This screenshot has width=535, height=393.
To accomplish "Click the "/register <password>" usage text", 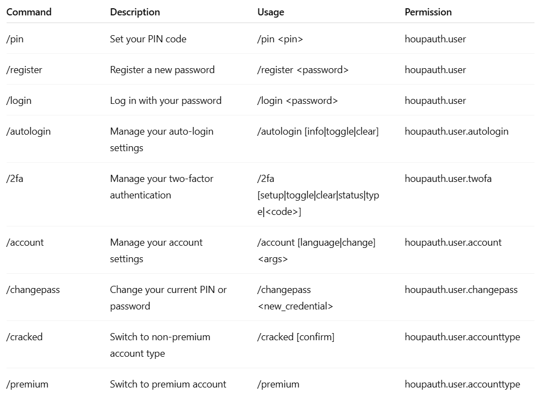I will pos(303,70).
